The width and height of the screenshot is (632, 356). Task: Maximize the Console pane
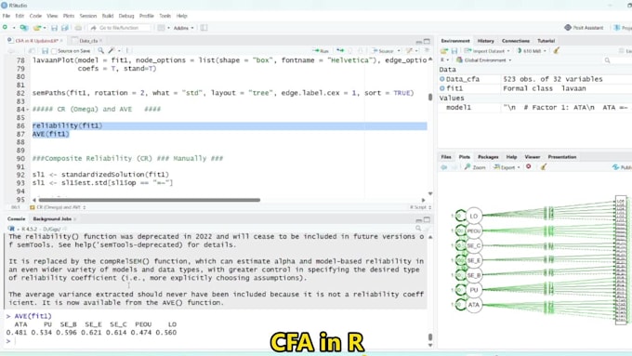click(427, 219)
